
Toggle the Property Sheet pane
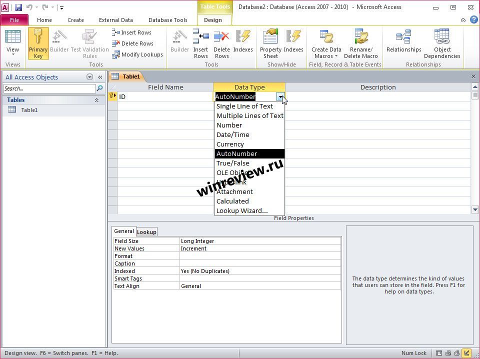tap(270, 43)
